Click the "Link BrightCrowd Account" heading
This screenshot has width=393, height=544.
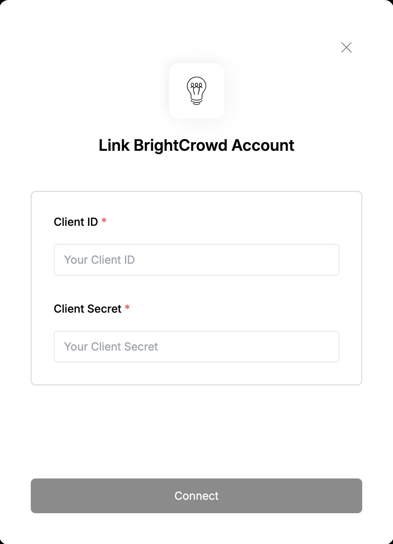pyautogui.click(x=196, y=145)
